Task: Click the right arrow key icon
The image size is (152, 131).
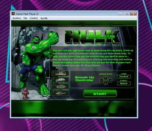Action: click(110, 81)
